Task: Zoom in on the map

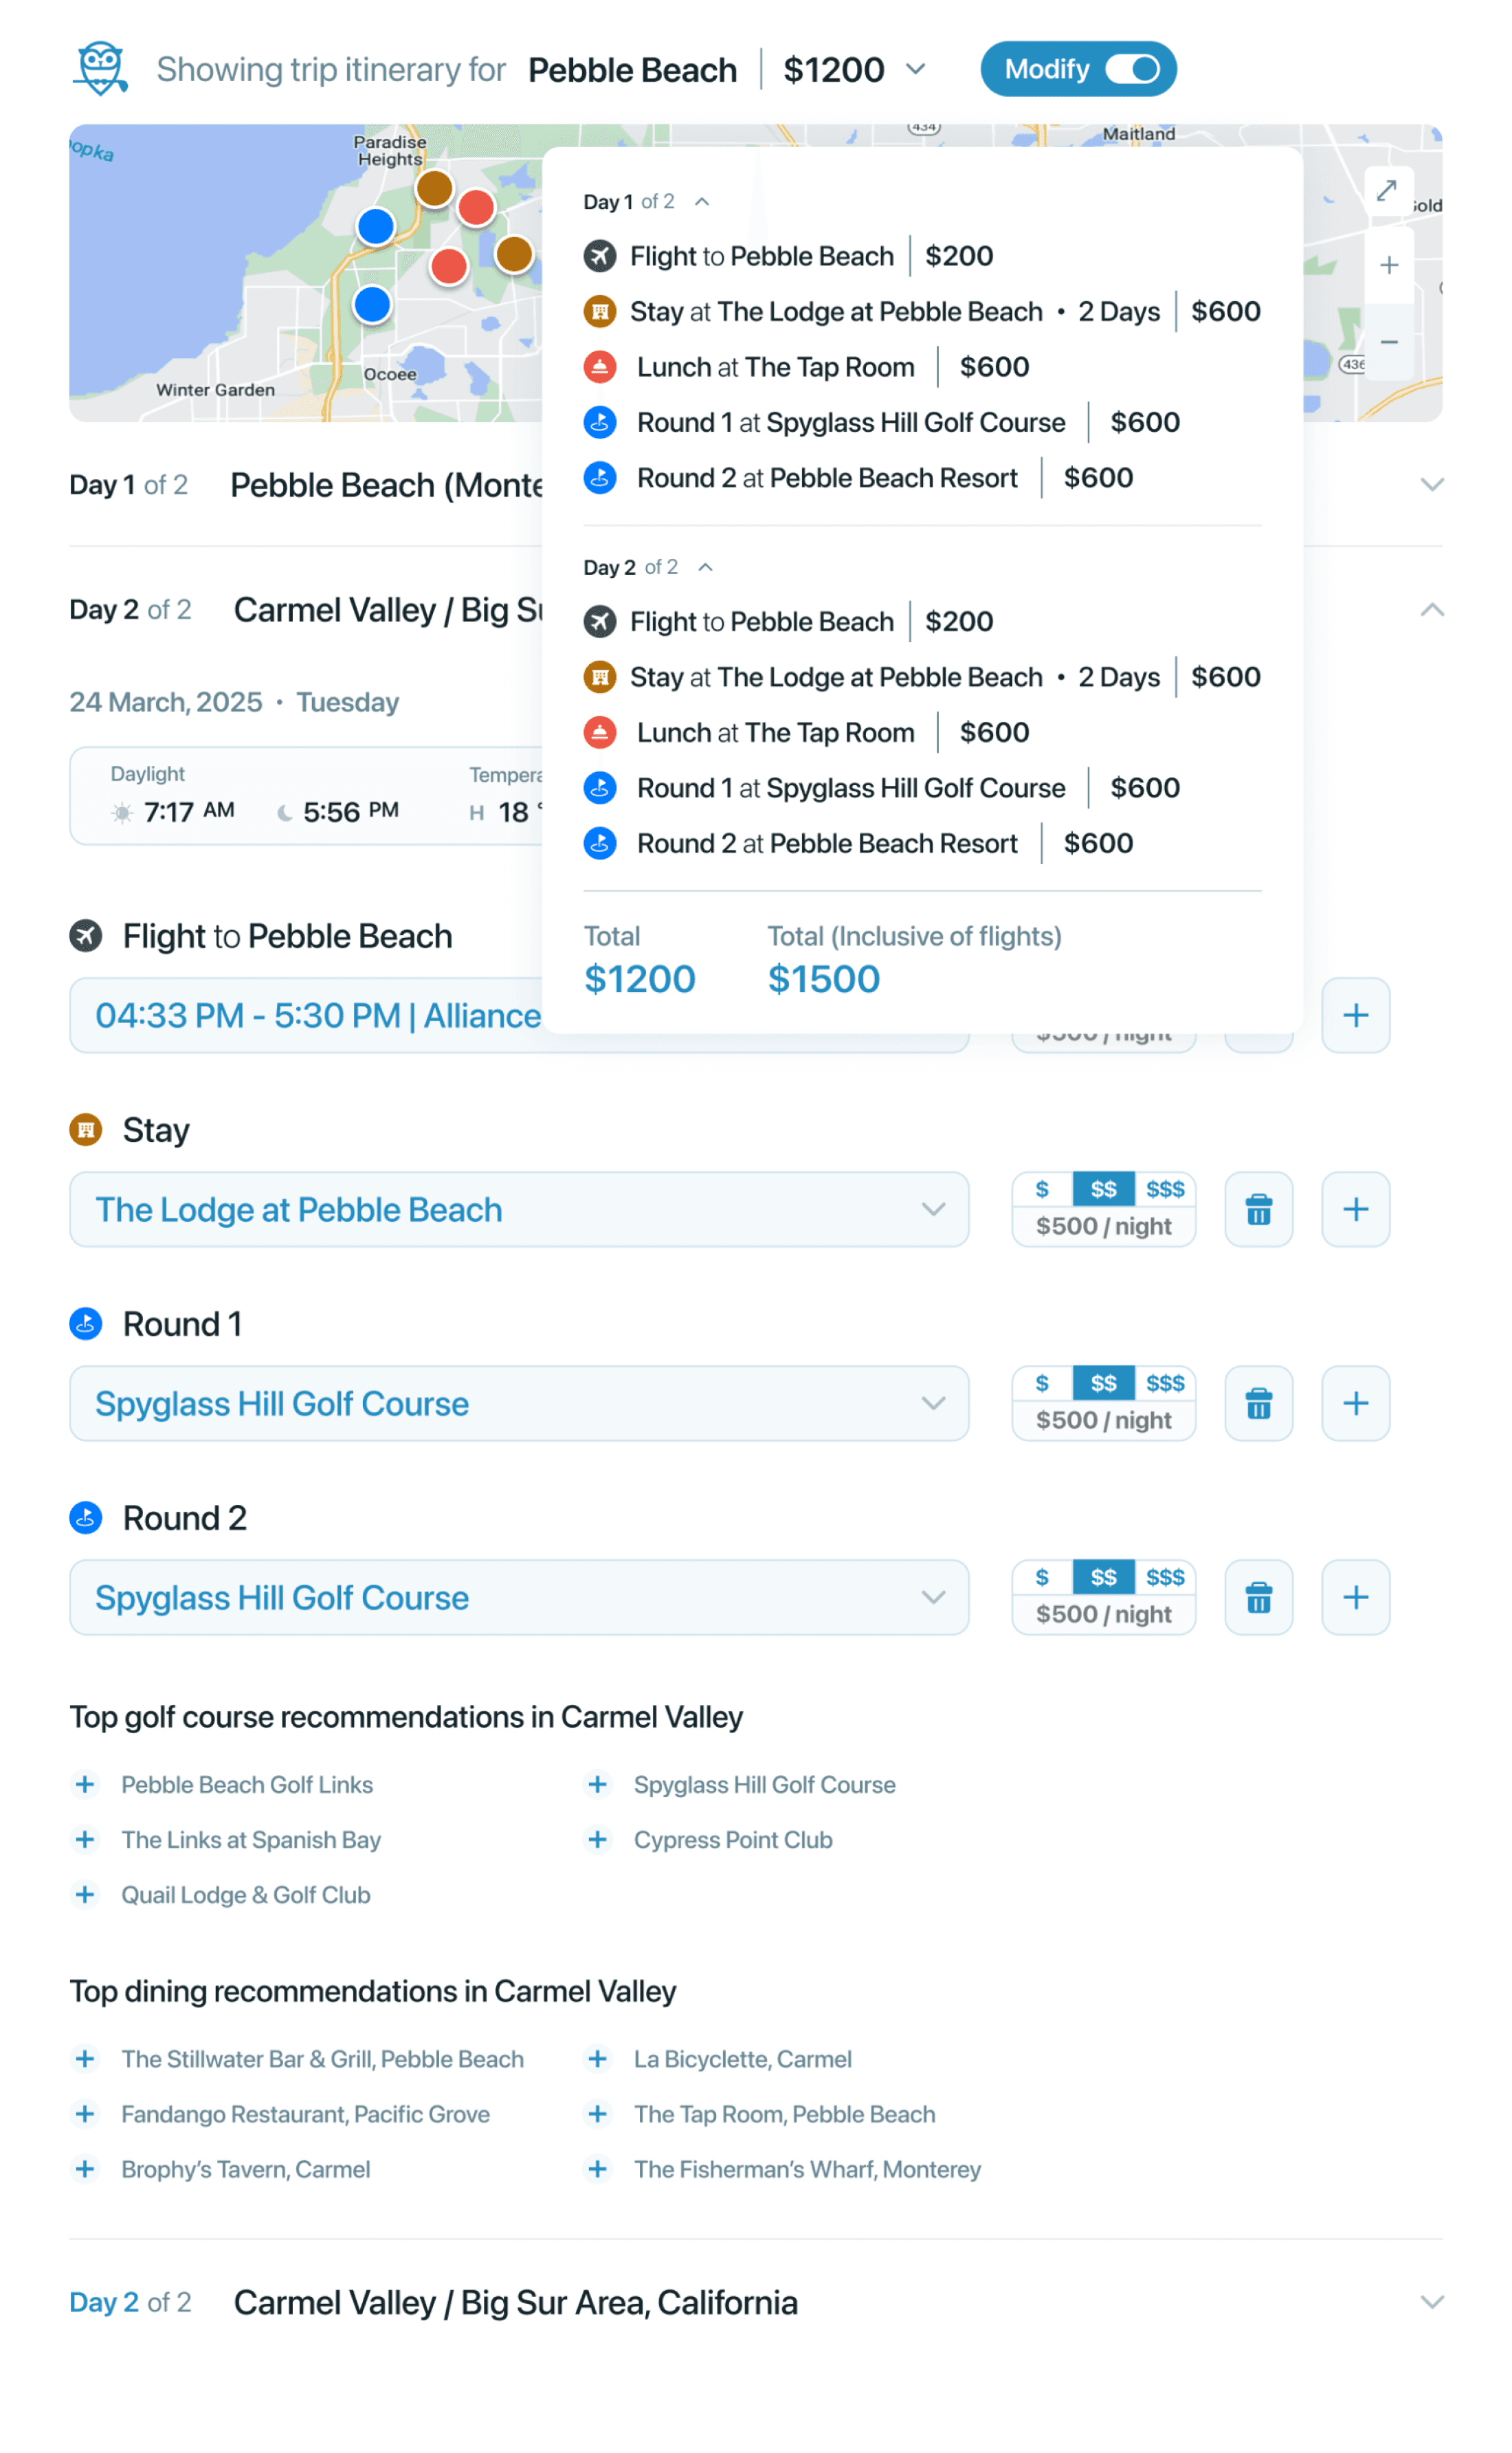Action: click(1389, 266)
